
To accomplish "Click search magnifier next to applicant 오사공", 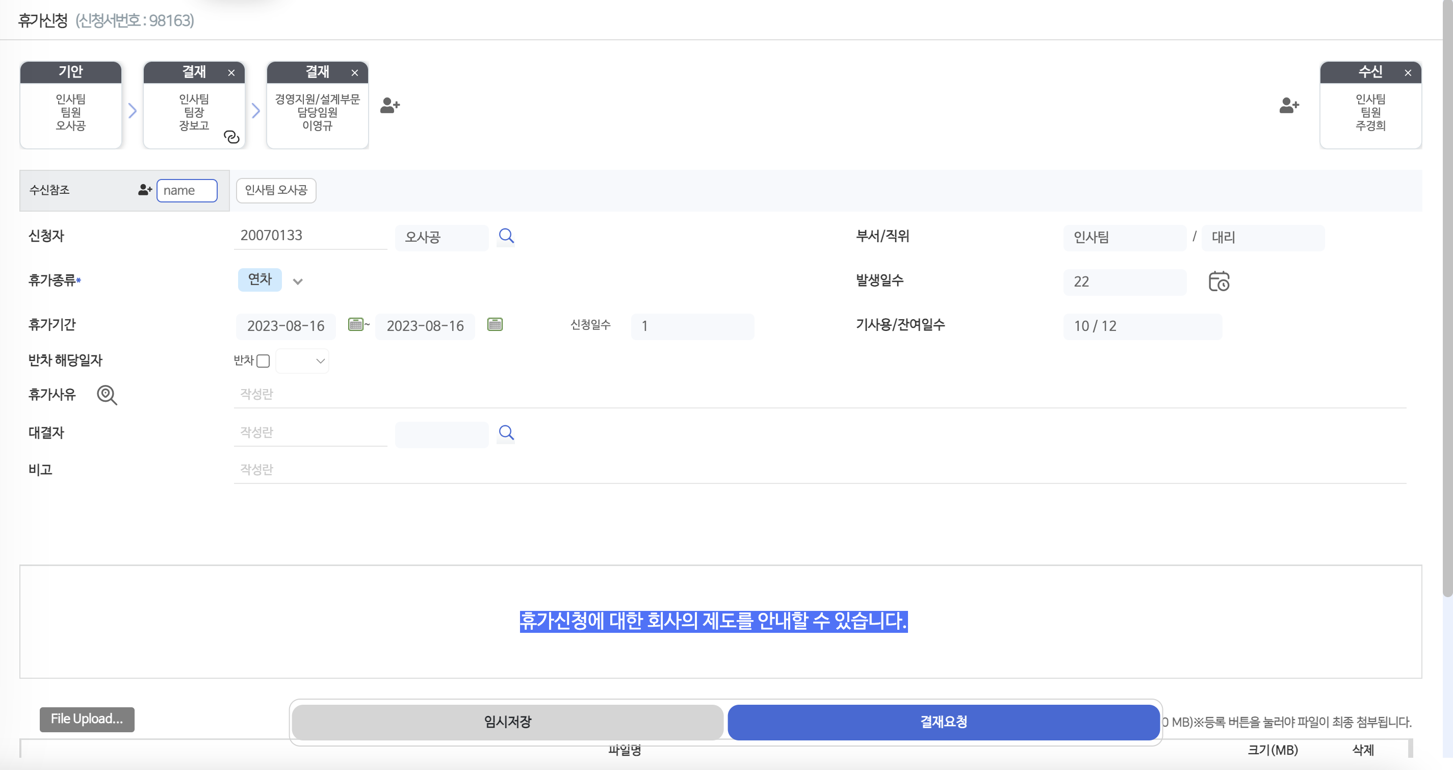I will 506,236.
